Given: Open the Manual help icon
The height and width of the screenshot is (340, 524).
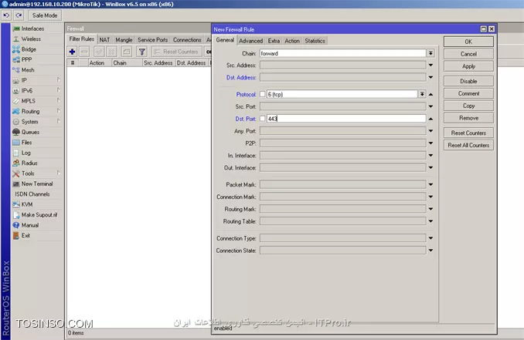Looking at the screenshot, I should (x=16, y=225).
